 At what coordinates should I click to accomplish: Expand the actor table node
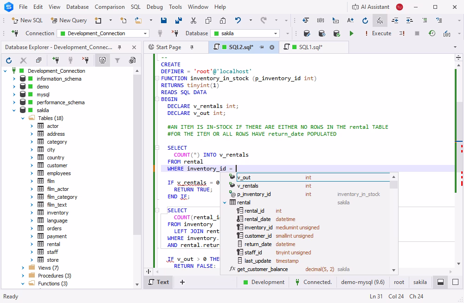pyautogui.click(x=32, y=126)
